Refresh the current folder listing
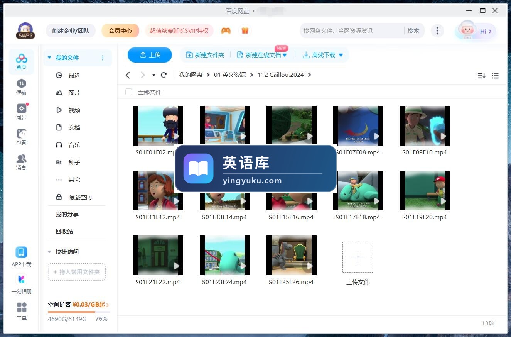The image size is (511, 337). 164,75
